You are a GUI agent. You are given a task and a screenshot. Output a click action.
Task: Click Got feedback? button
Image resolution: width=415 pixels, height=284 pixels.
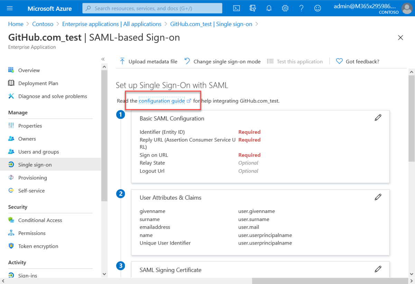pyautogui.click(x=358, y=62)
